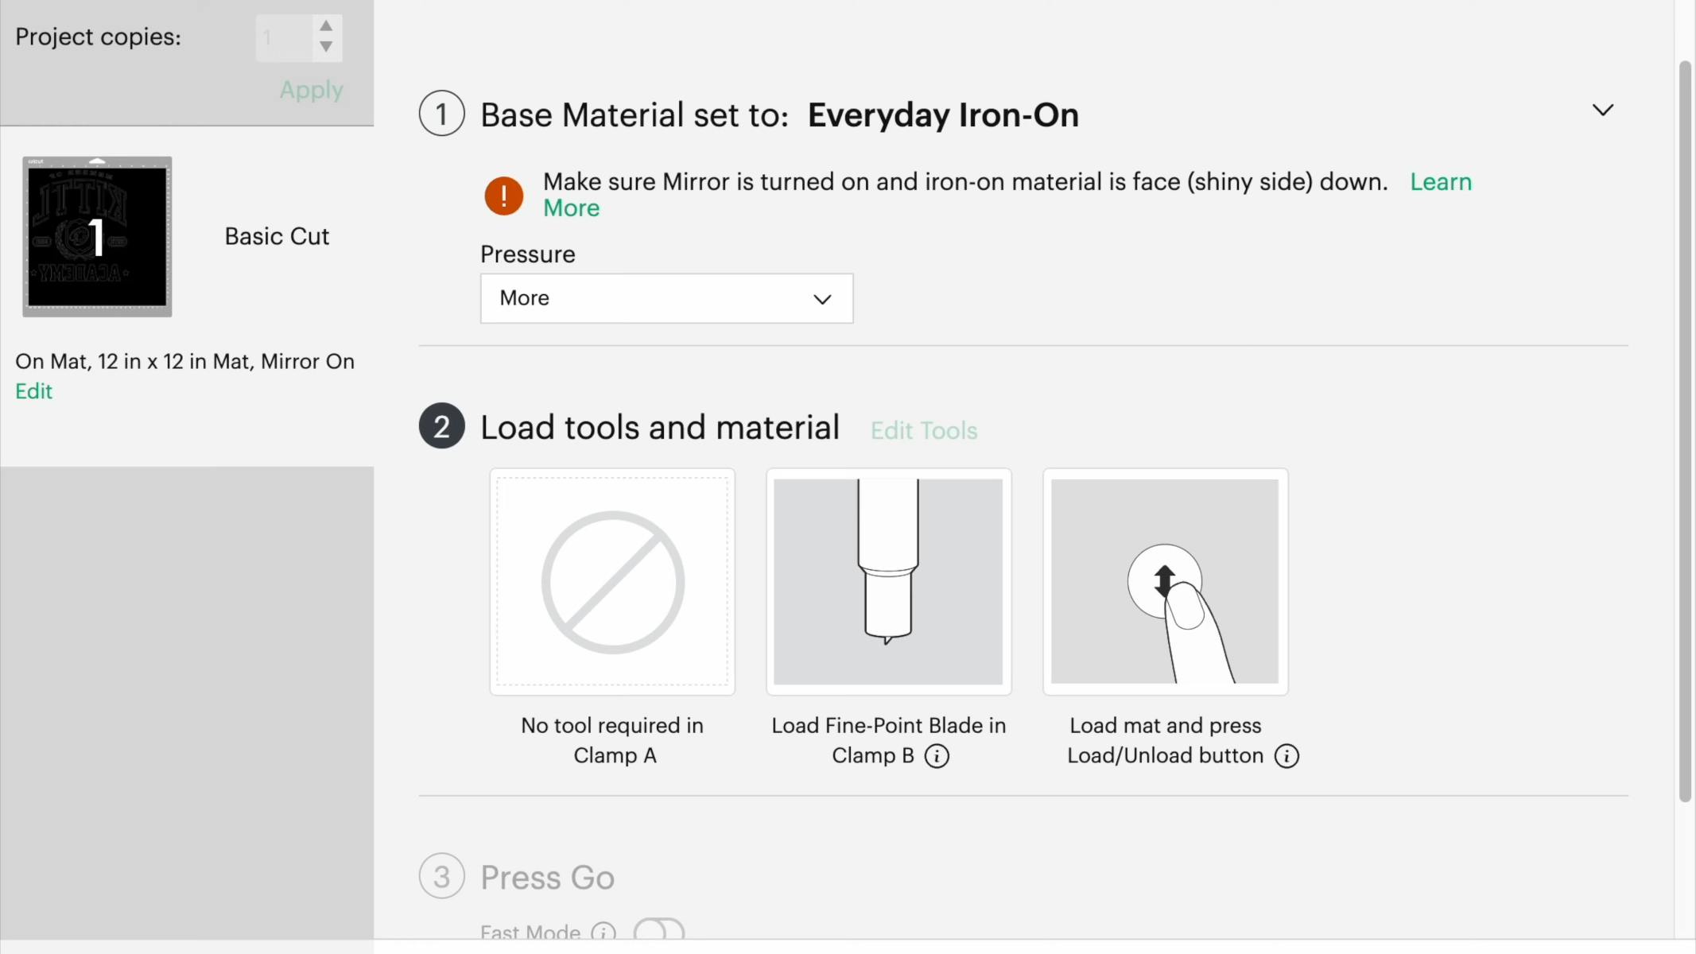
Task: Click Load/Unload button info icon
Action: [1287, 756]
